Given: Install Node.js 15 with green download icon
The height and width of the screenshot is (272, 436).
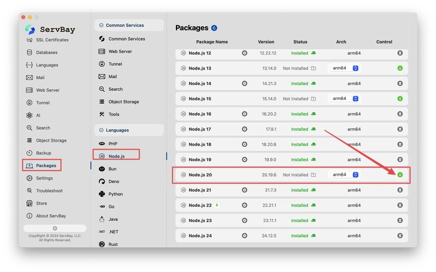Looking at the screenshot, I should click(x=399, y=98).
